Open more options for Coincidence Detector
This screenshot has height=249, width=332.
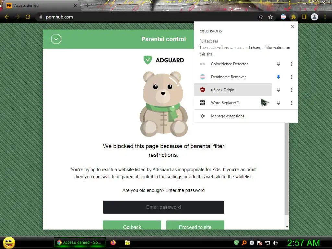point(291,64)
